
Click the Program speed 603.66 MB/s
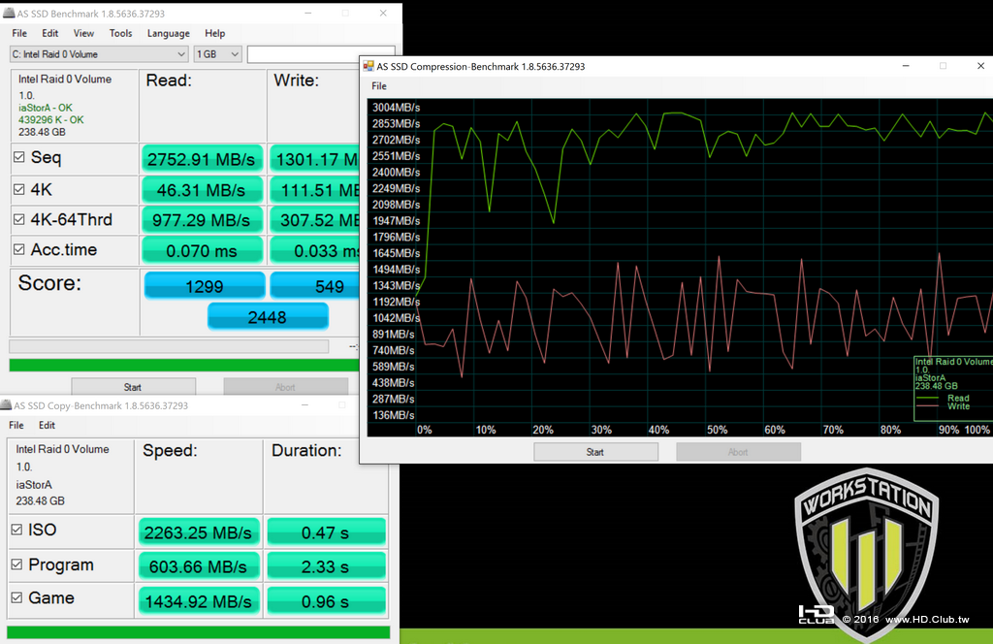[x=198, y=566]
